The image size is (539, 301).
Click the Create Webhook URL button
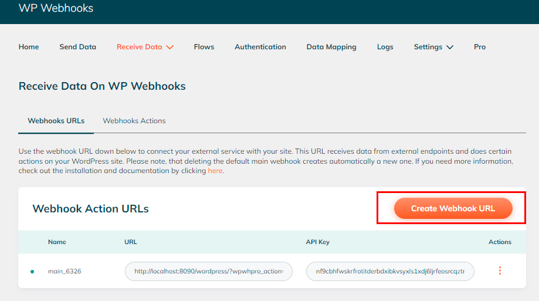[453, 208]
